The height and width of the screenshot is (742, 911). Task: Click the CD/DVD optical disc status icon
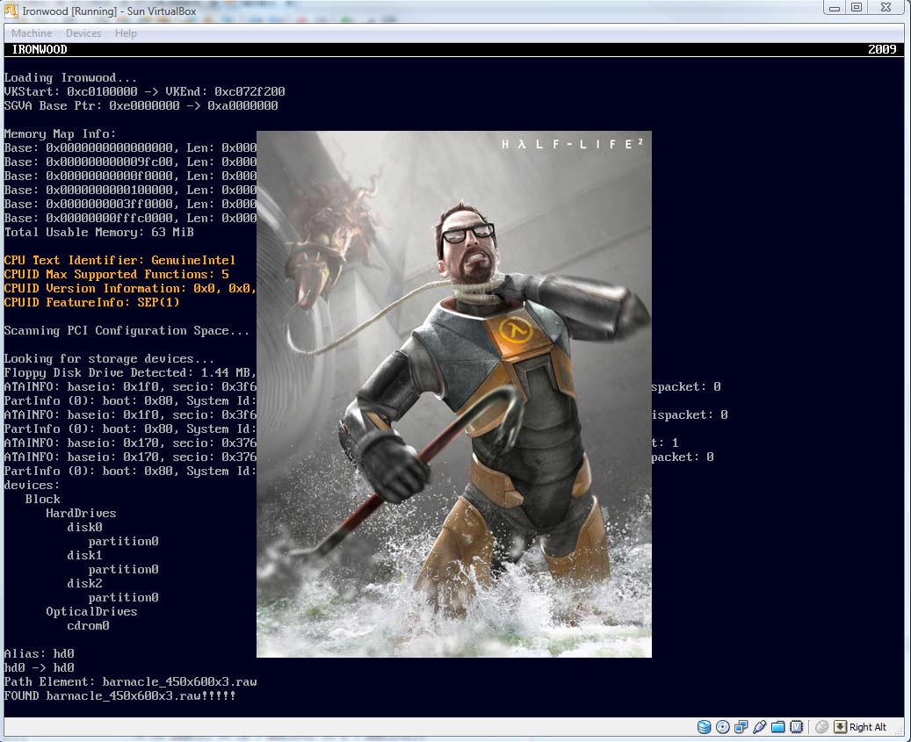pyautogui.click(x=723, y=727)
